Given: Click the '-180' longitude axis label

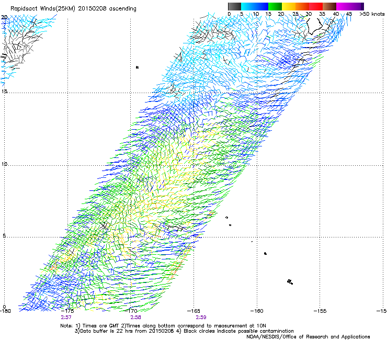Looking at the screenshot, I should (x=5, y=311).
